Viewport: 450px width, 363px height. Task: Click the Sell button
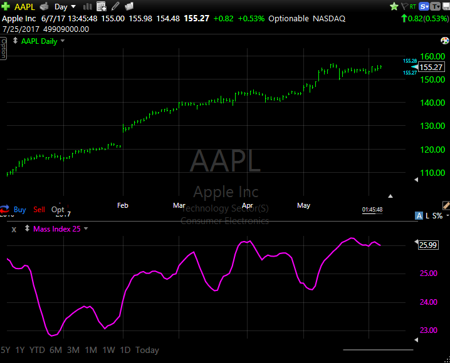pos(39,210)
